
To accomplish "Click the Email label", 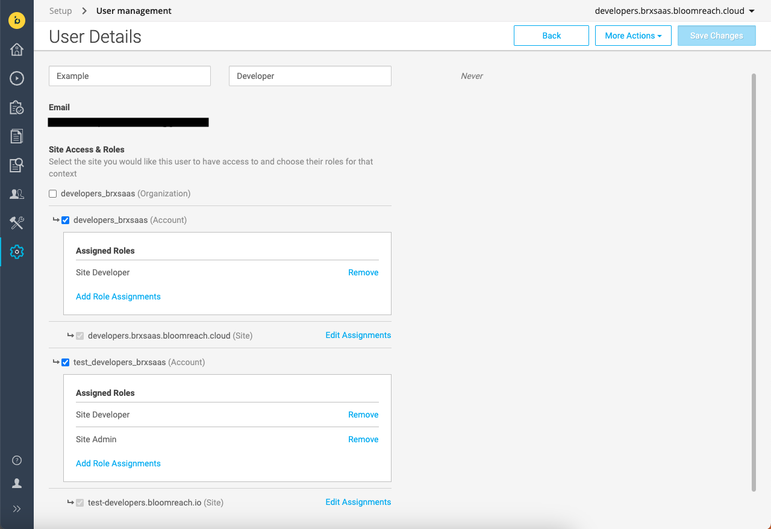I will pos(59,107).
